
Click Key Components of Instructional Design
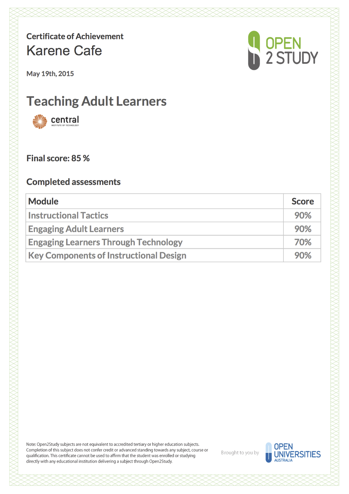[x=107, y=256]
